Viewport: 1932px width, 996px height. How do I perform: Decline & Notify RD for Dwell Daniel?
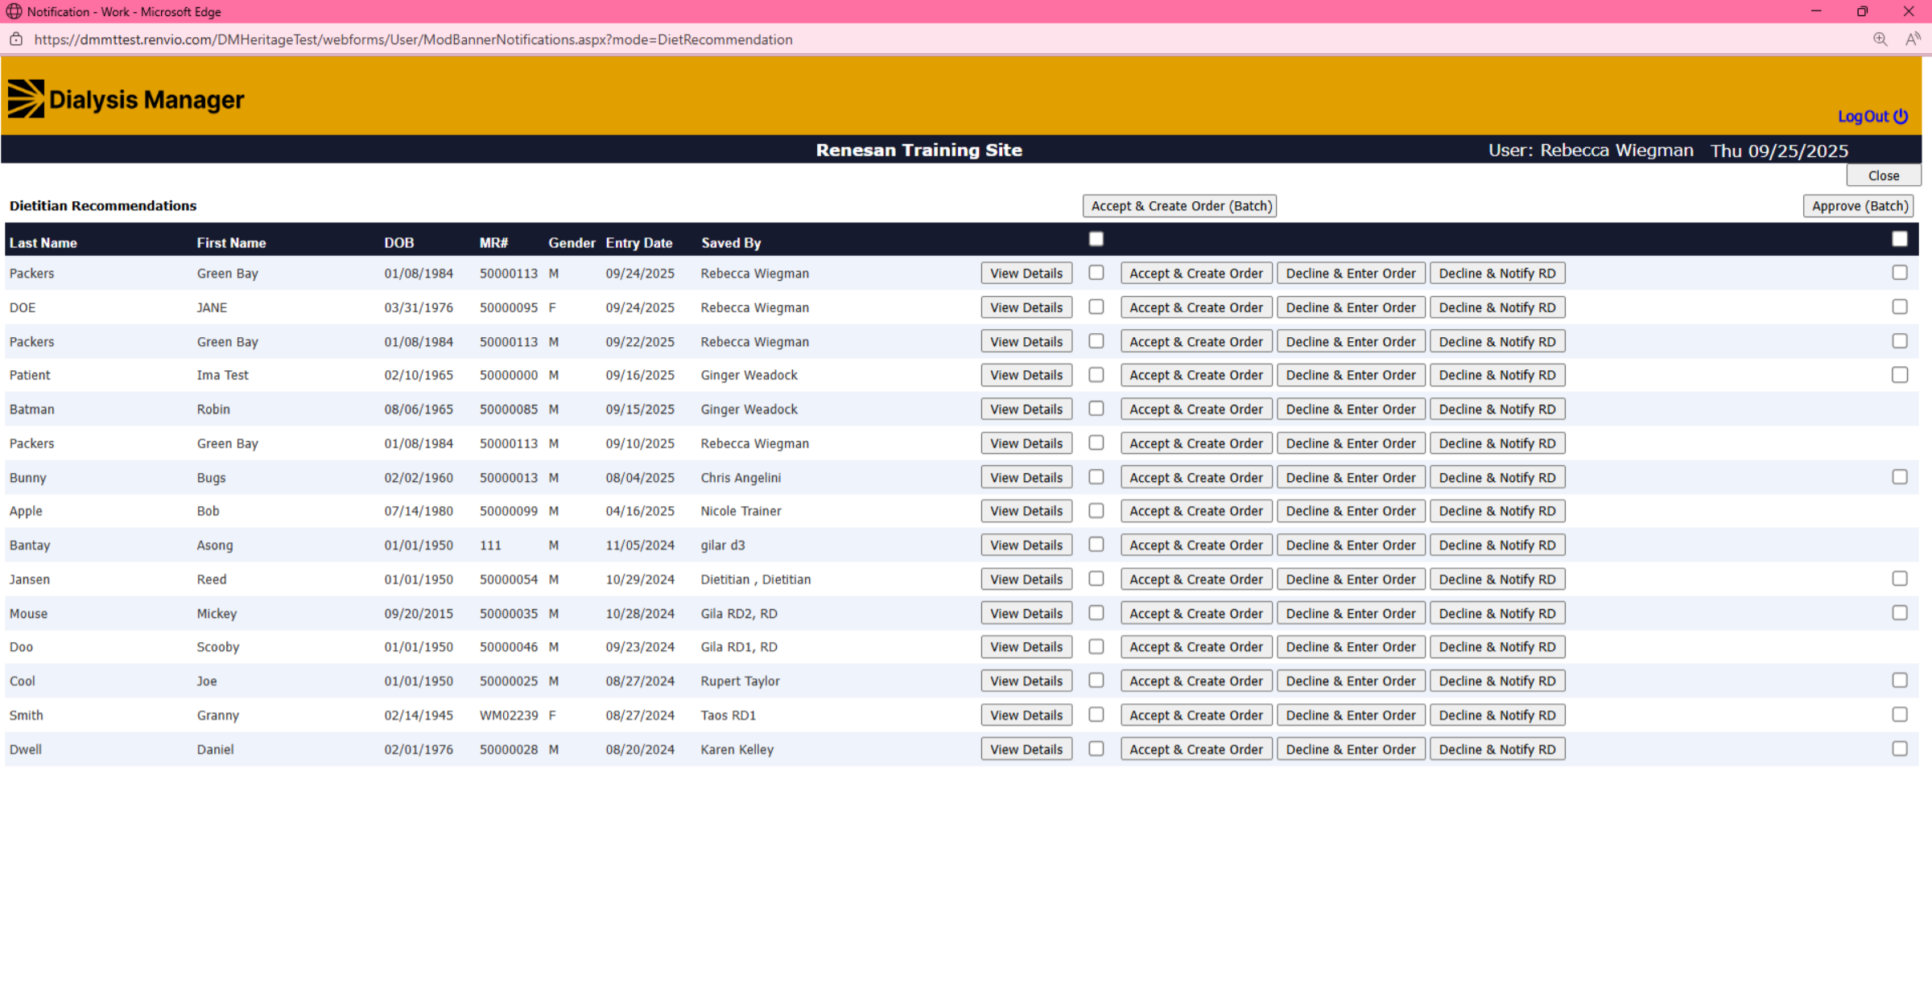1497,749
